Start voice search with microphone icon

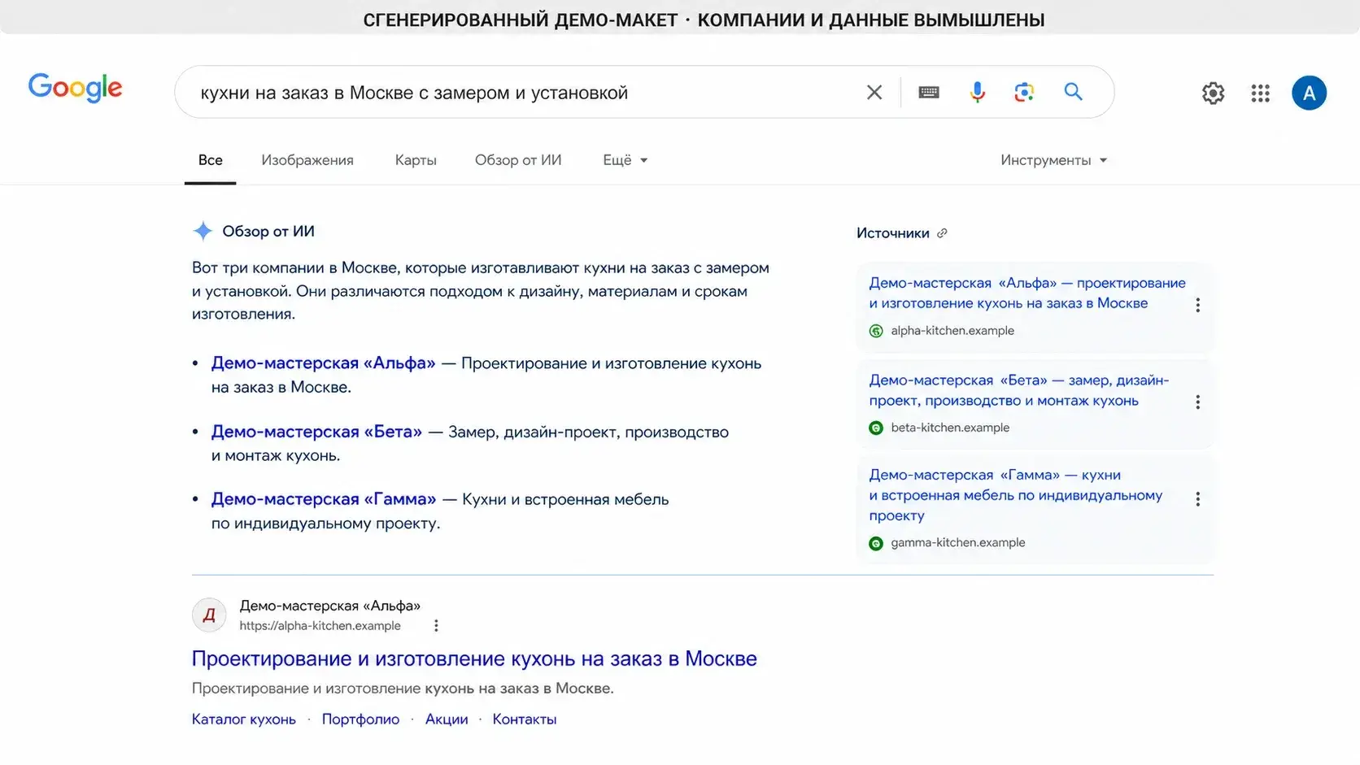(977, 93)
